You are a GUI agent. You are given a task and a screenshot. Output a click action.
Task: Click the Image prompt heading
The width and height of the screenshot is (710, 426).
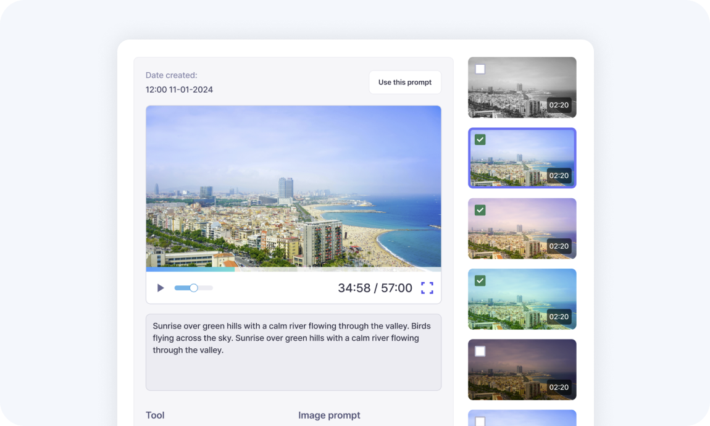pos(329,415)
